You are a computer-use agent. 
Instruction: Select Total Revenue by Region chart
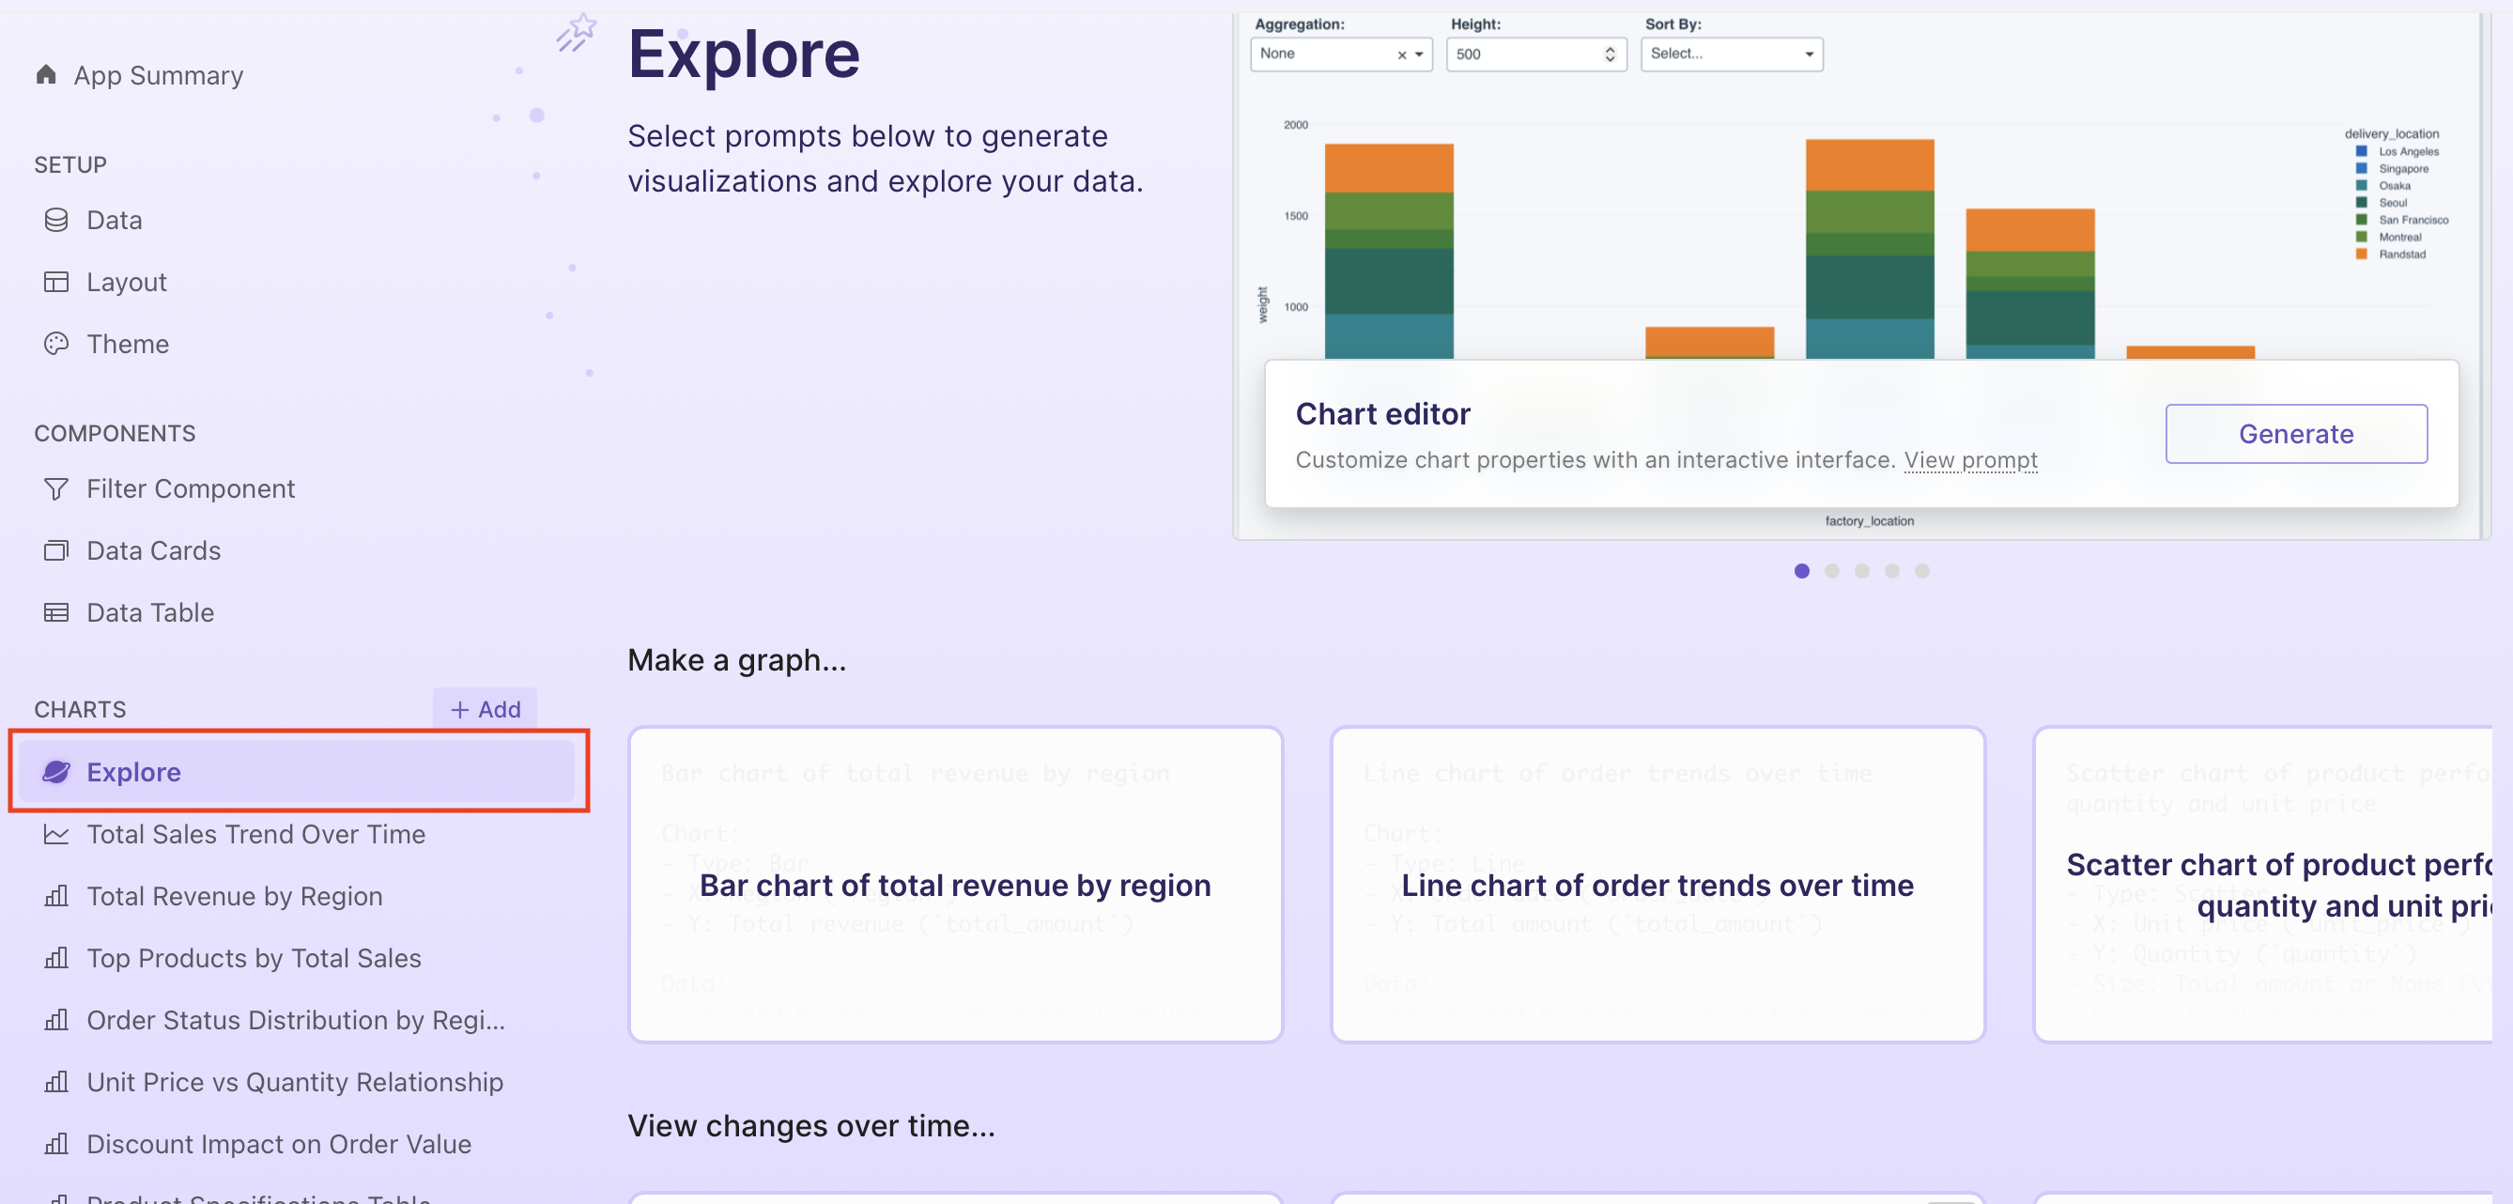pos(234,896)
